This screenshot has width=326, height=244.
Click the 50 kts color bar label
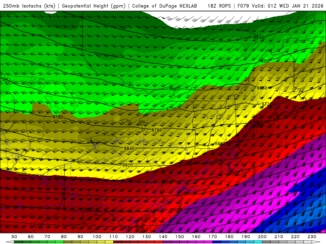[x=14, y=237]
